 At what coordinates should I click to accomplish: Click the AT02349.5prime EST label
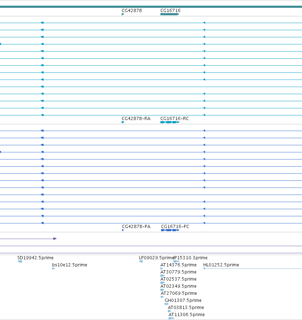(x=179, y=286)
